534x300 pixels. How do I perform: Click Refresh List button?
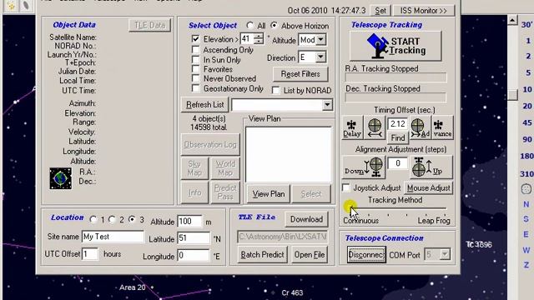click(205, 105)
